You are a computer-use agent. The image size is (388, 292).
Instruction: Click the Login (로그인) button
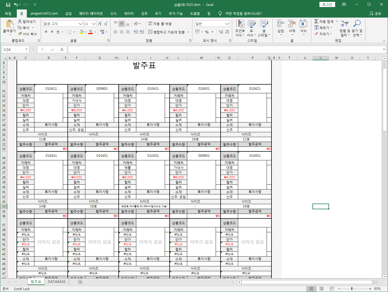pyautogui.click(x=327, y=5)
